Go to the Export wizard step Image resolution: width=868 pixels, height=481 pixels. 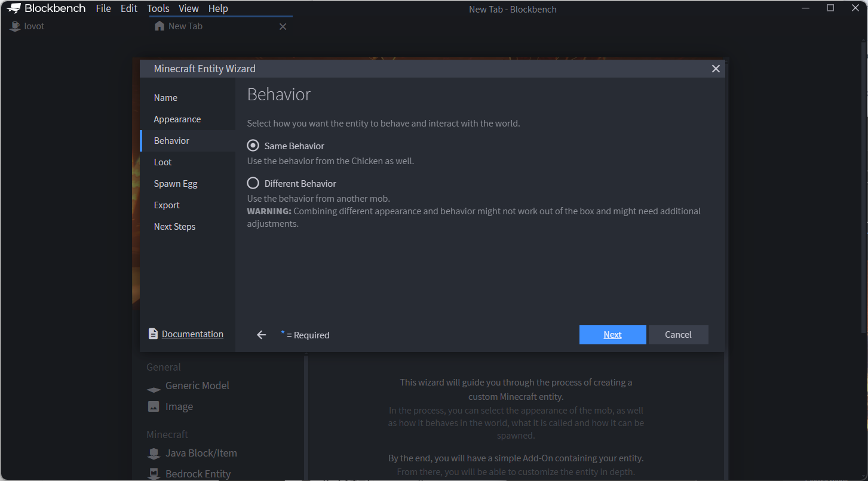(188, 205)
